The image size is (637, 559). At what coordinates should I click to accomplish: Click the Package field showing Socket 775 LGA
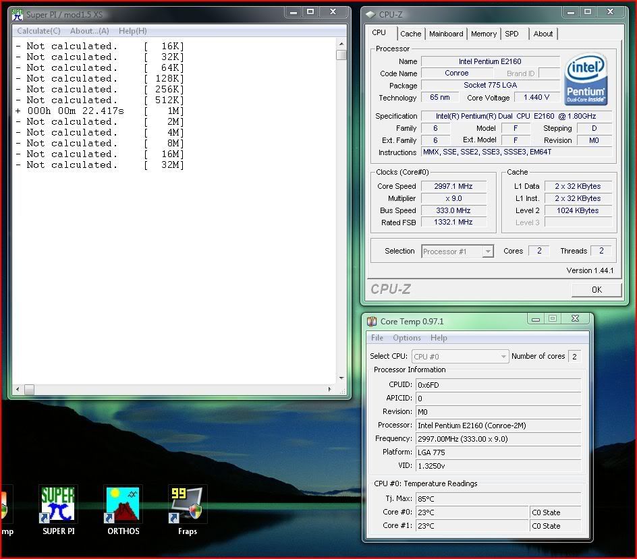(x=491, y=85)
